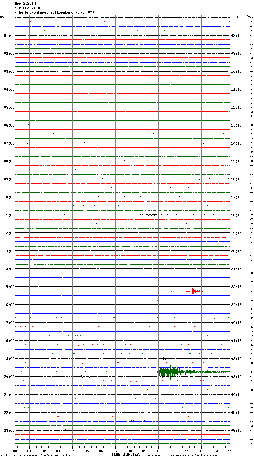Select the 05:00 MST row label
Image resolution: width=254 pixels, height=459 pixels.
tap(9, 107)
